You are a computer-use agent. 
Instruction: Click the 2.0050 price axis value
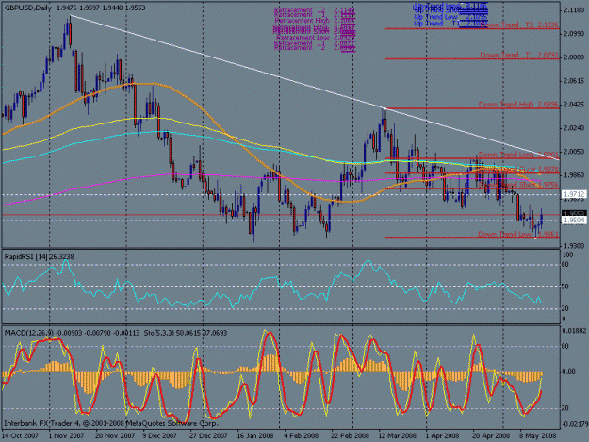(574, 152)
